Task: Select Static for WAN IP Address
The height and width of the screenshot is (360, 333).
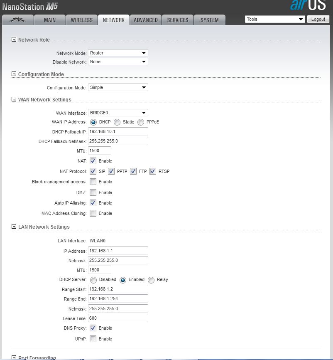Action: (117, 122)
